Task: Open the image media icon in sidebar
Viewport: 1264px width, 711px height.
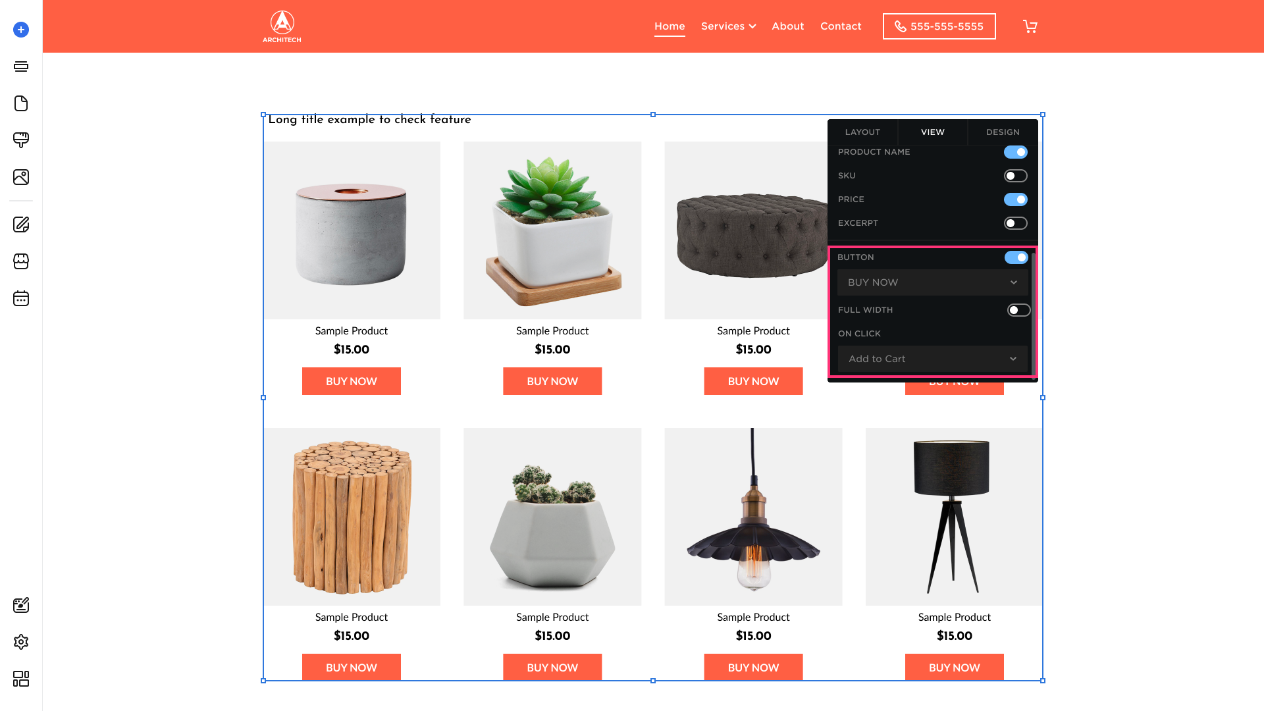Action: pos(21,177)
